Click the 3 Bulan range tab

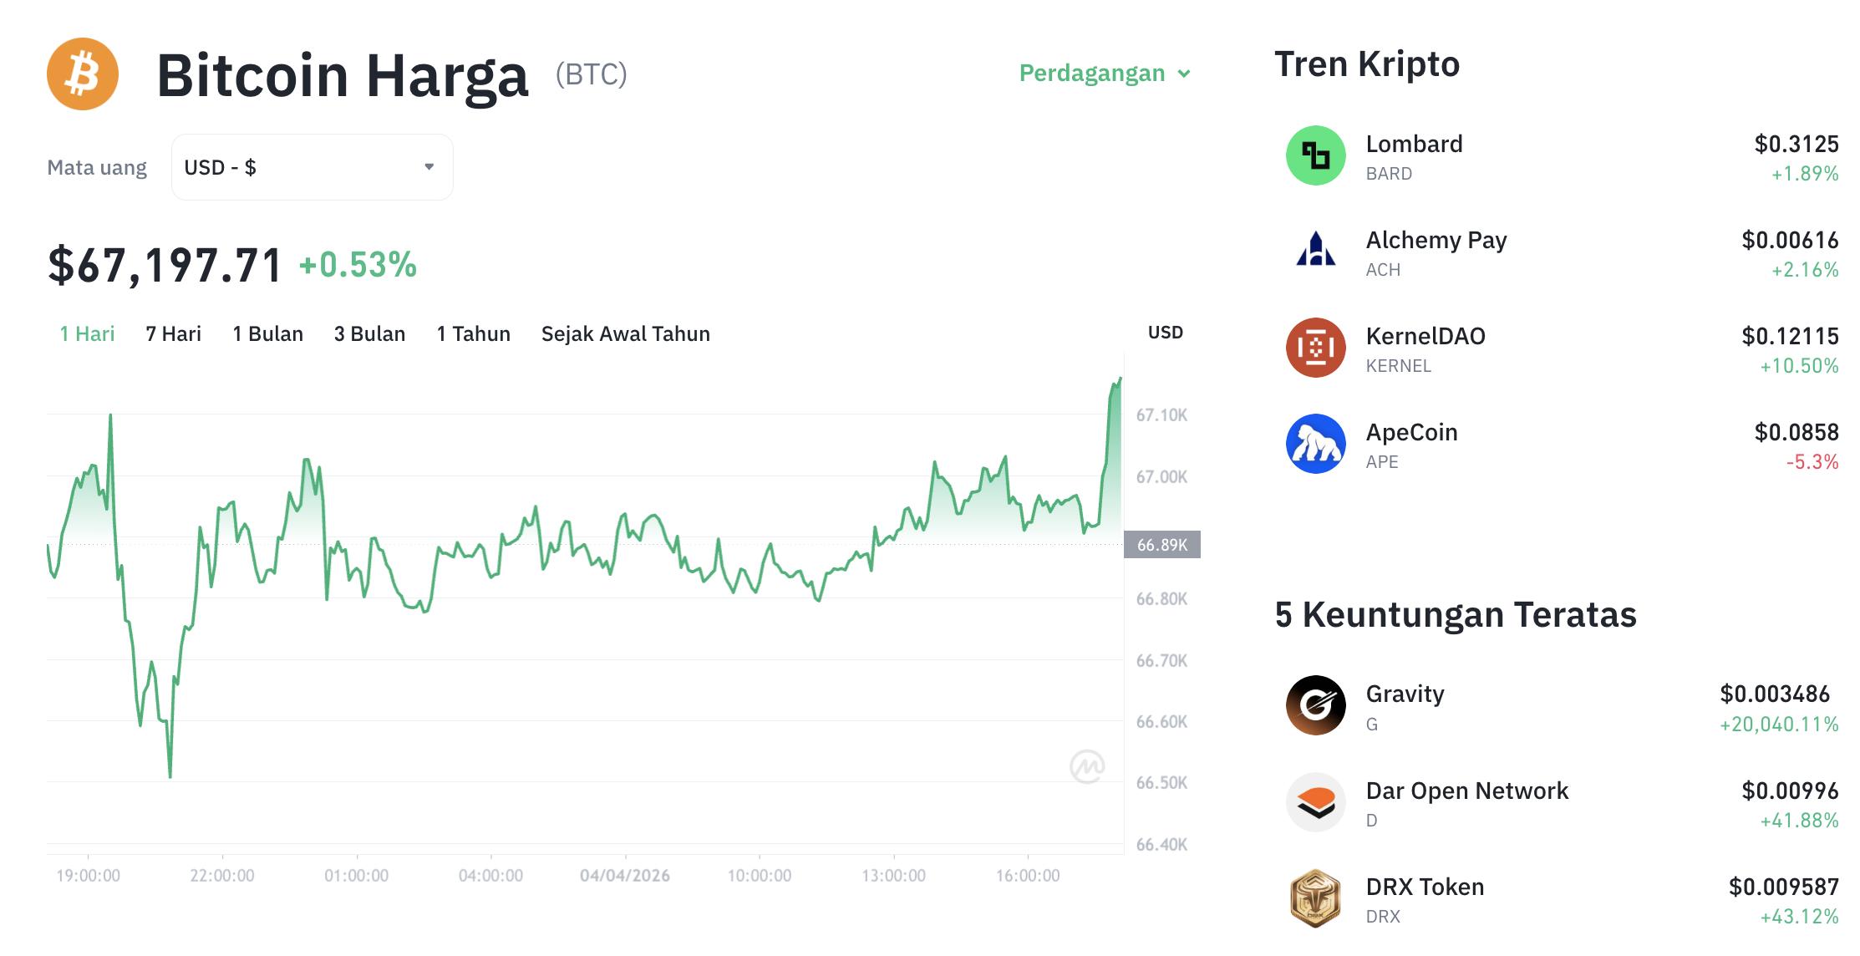pyautogui.click(x=369, y=333)
